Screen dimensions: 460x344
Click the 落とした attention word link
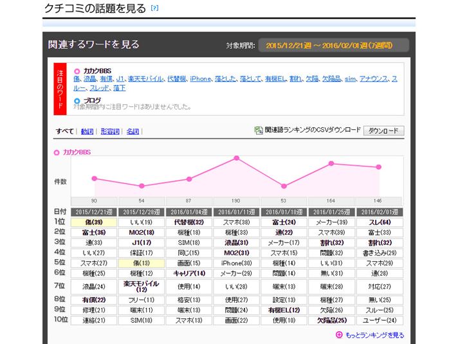[225, 78]
